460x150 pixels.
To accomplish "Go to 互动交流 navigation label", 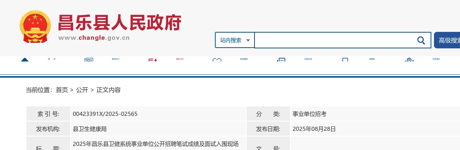I will click(308, 59).
